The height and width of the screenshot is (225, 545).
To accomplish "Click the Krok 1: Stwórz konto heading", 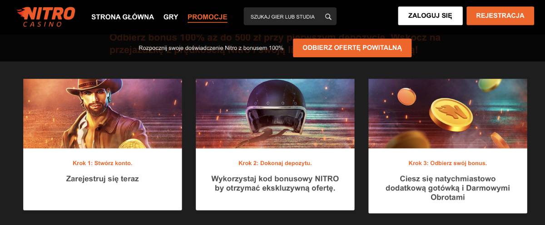I will click(103, 163).
